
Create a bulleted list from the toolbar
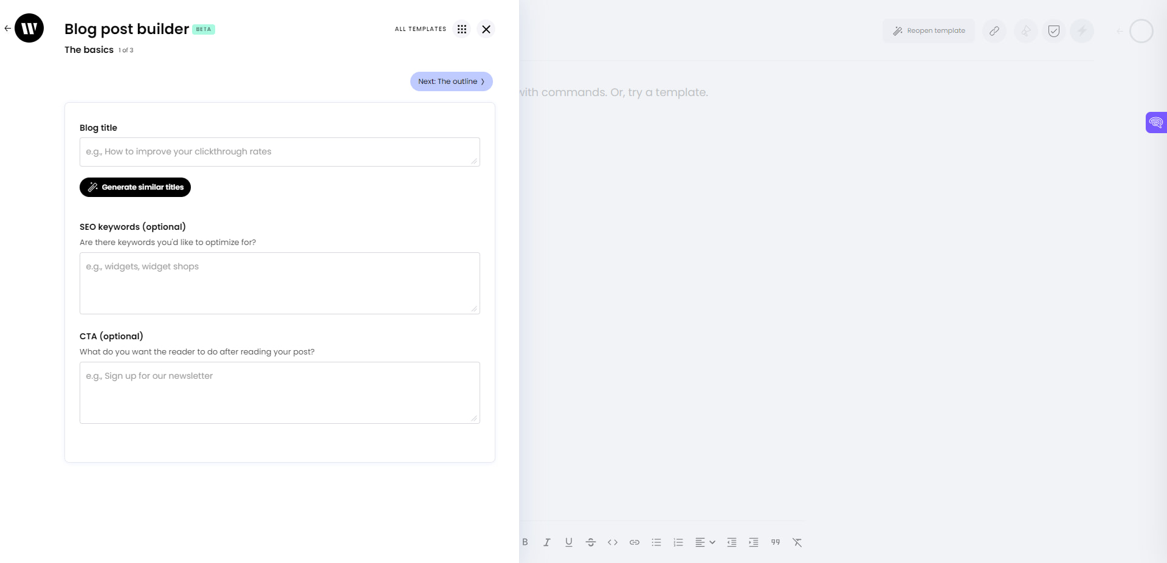click(656, 542)
